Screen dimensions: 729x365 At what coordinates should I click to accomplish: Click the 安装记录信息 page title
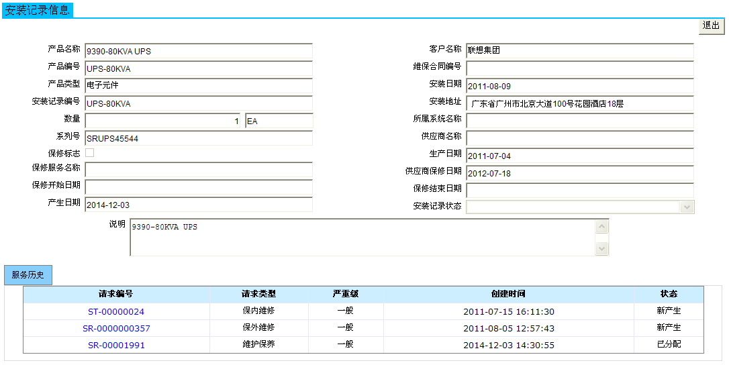click(37, 10)
